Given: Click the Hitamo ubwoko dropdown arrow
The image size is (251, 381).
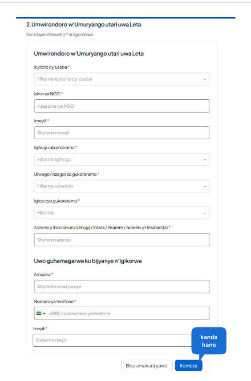Looking at the screenshot, I should click(205, 186).
